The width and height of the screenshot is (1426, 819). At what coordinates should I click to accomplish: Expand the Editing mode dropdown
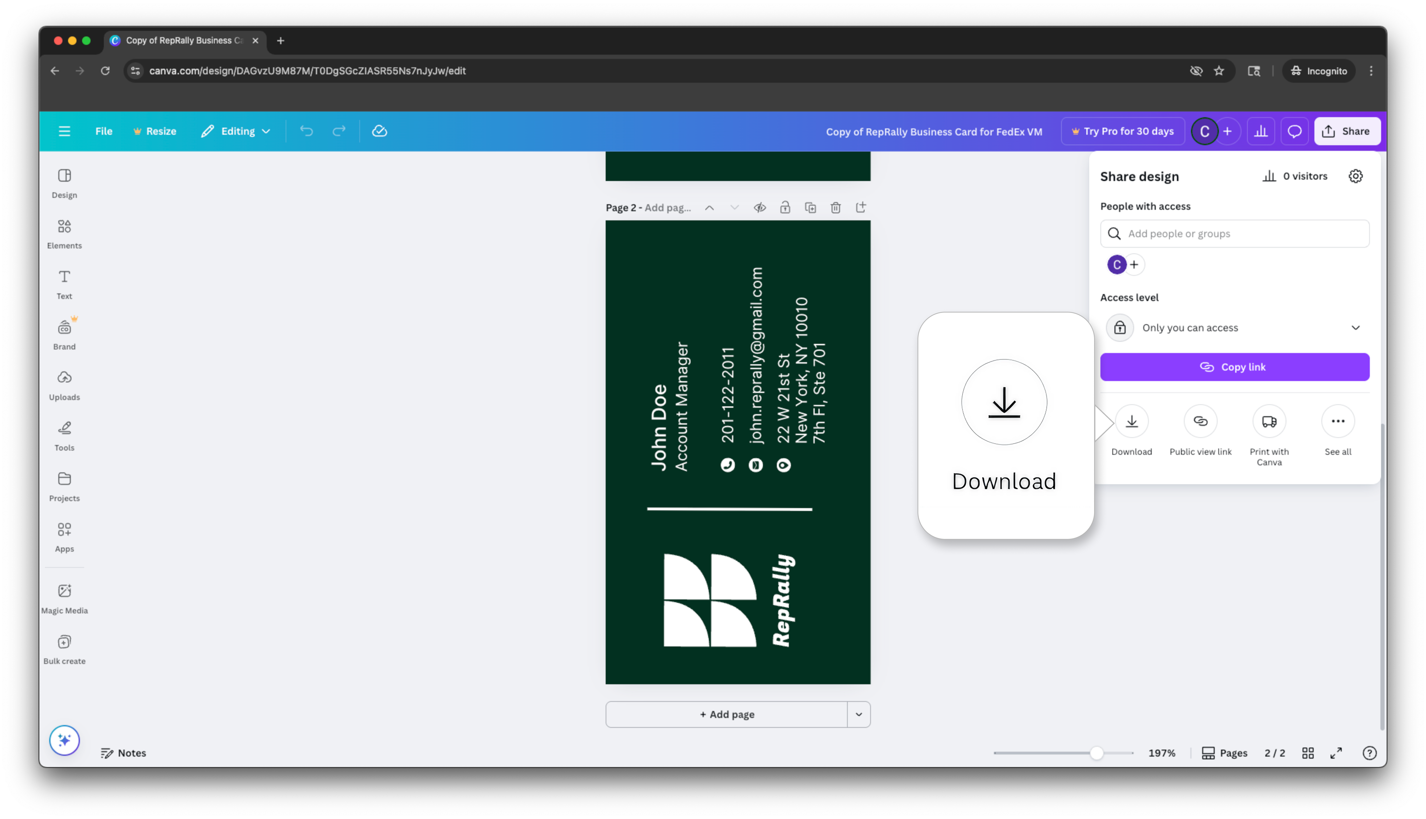(236, 131)
